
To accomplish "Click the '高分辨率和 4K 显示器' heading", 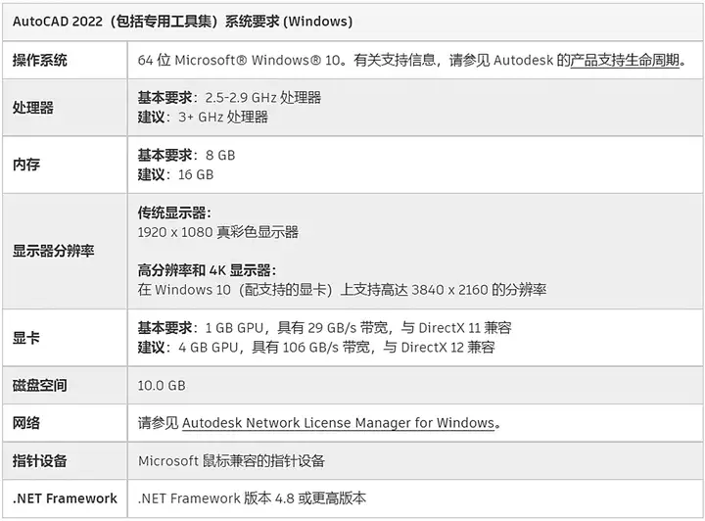I will tap(207, 270).
